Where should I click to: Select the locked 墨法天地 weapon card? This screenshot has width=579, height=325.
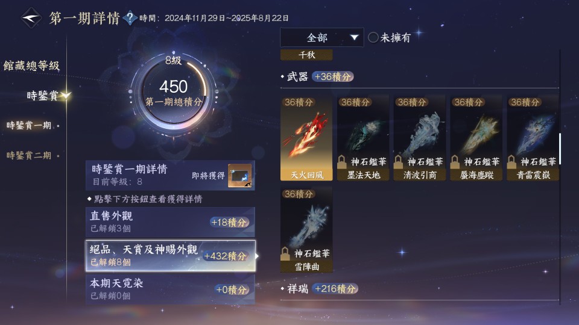click(363, 138)
